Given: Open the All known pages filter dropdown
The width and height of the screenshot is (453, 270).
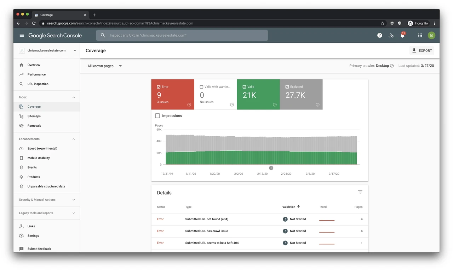Looking at the screenshot, I should click(105, 66).
